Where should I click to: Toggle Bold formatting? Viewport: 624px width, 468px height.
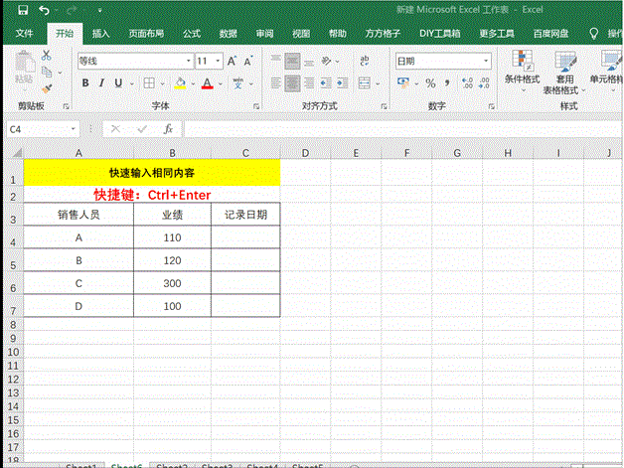[84, 83]
